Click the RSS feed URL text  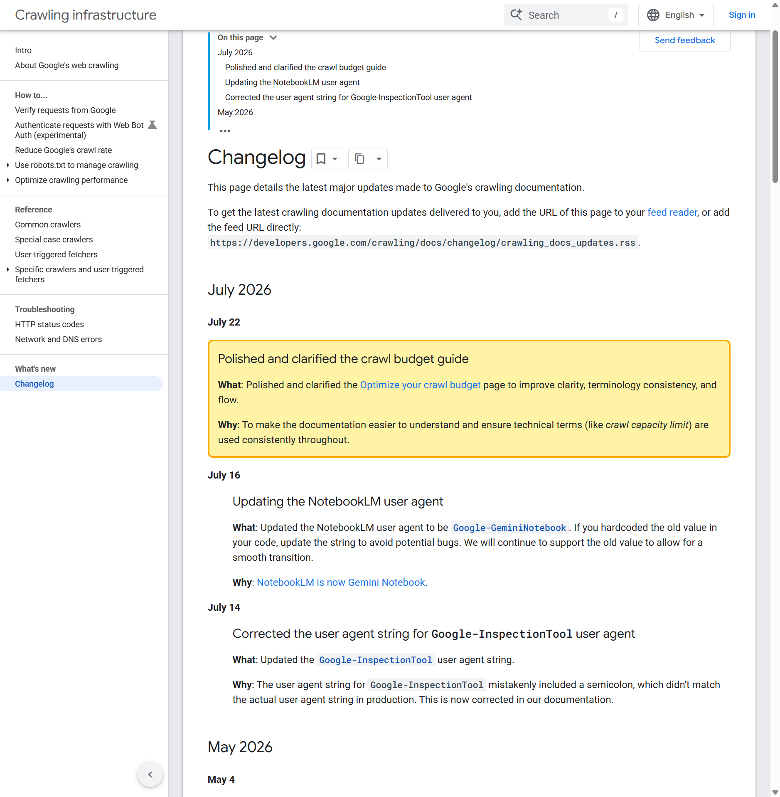[x=423, y=242]
